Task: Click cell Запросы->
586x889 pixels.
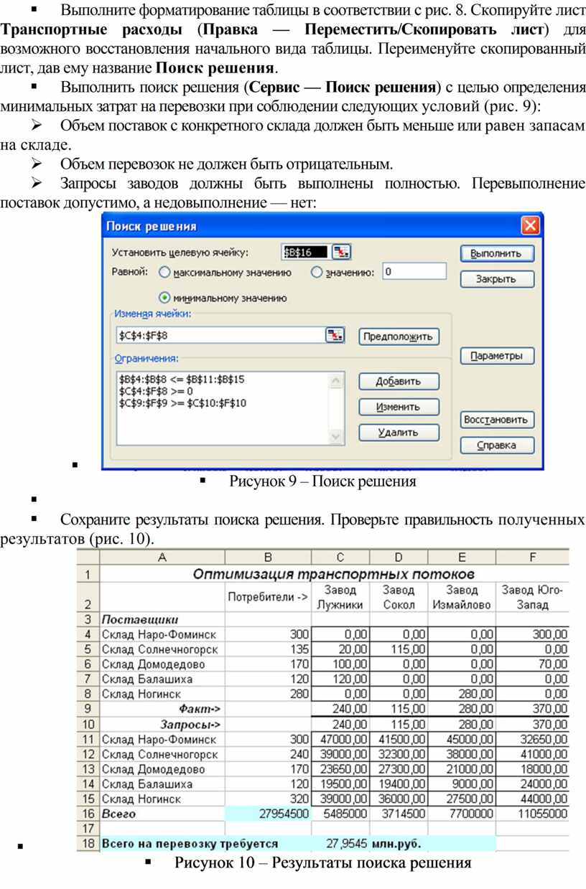Action: click(162, 724)
